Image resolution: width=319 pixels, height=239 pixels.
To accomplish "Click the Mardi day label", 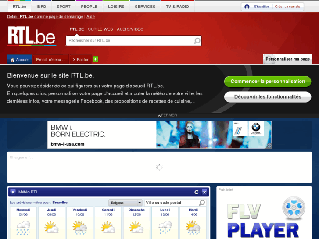I will 193,210.
